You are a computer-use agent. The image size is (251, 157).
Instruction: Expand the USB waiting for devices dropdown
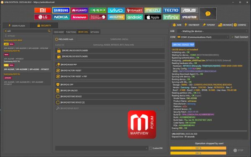213,31
